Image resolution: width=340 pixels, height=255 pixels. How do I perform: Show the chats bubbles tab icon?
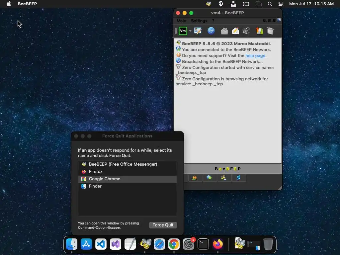point(209,178)
